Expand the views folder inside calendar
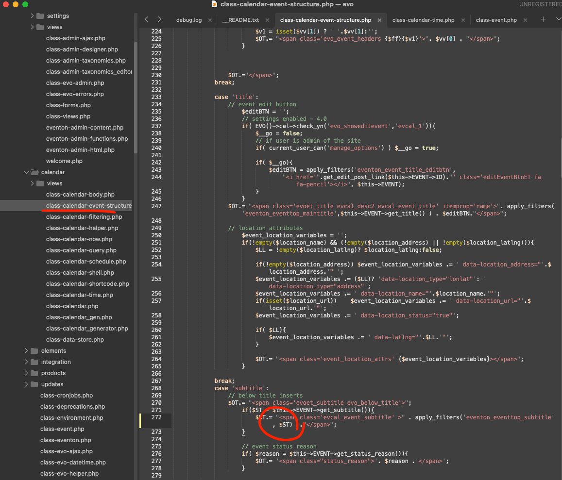Image resolution: width=562 pixels, height=480 pixels. coord(32,183)
